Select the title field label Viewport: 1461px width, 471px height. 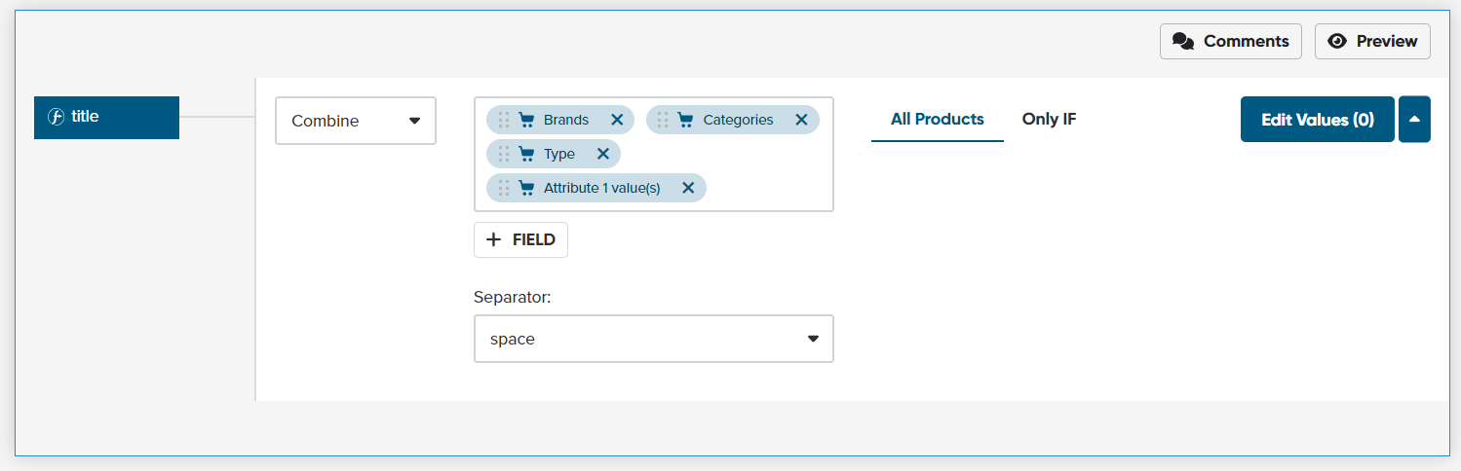click(106, 117)
